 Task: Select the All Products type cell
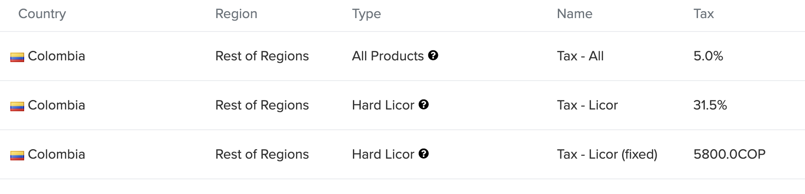pos(387,56)
